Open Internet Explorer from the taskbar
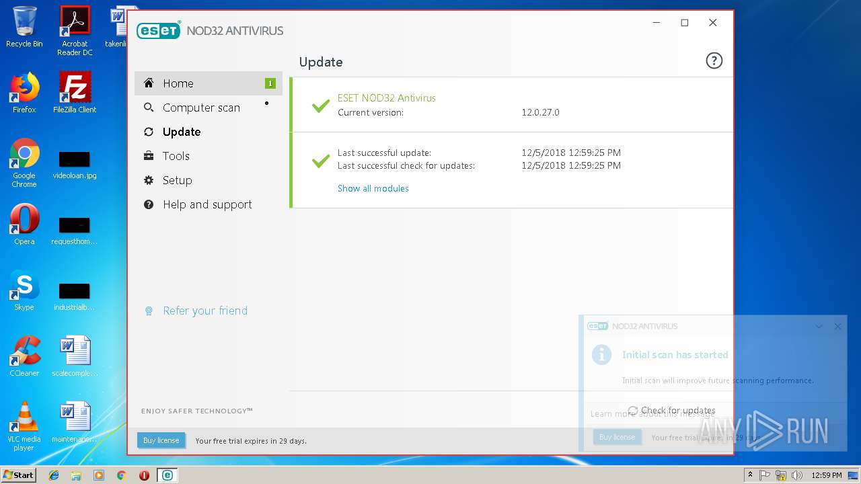 click(54, 475)
